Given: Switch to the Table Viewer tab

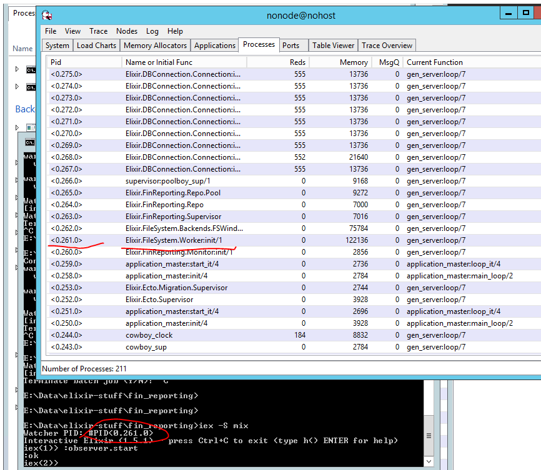Looking at the screenshot, I should tap(333, 45).
